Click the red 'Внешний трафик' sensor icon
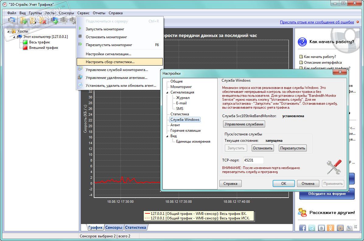Viewport: 364px width, 241px height. (25, 48)
